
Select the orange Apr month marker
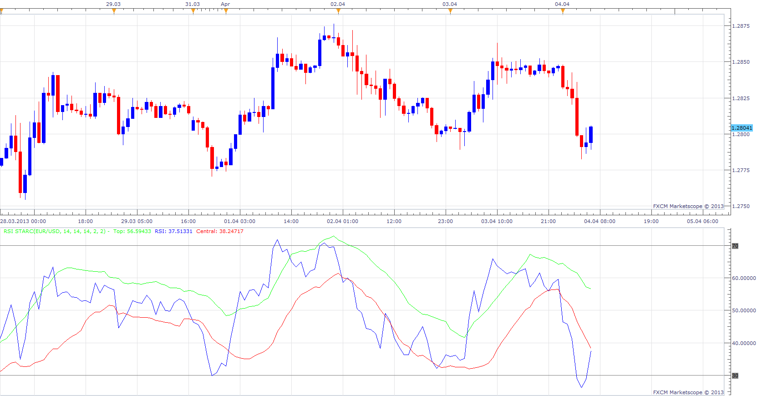pos(226,11)
